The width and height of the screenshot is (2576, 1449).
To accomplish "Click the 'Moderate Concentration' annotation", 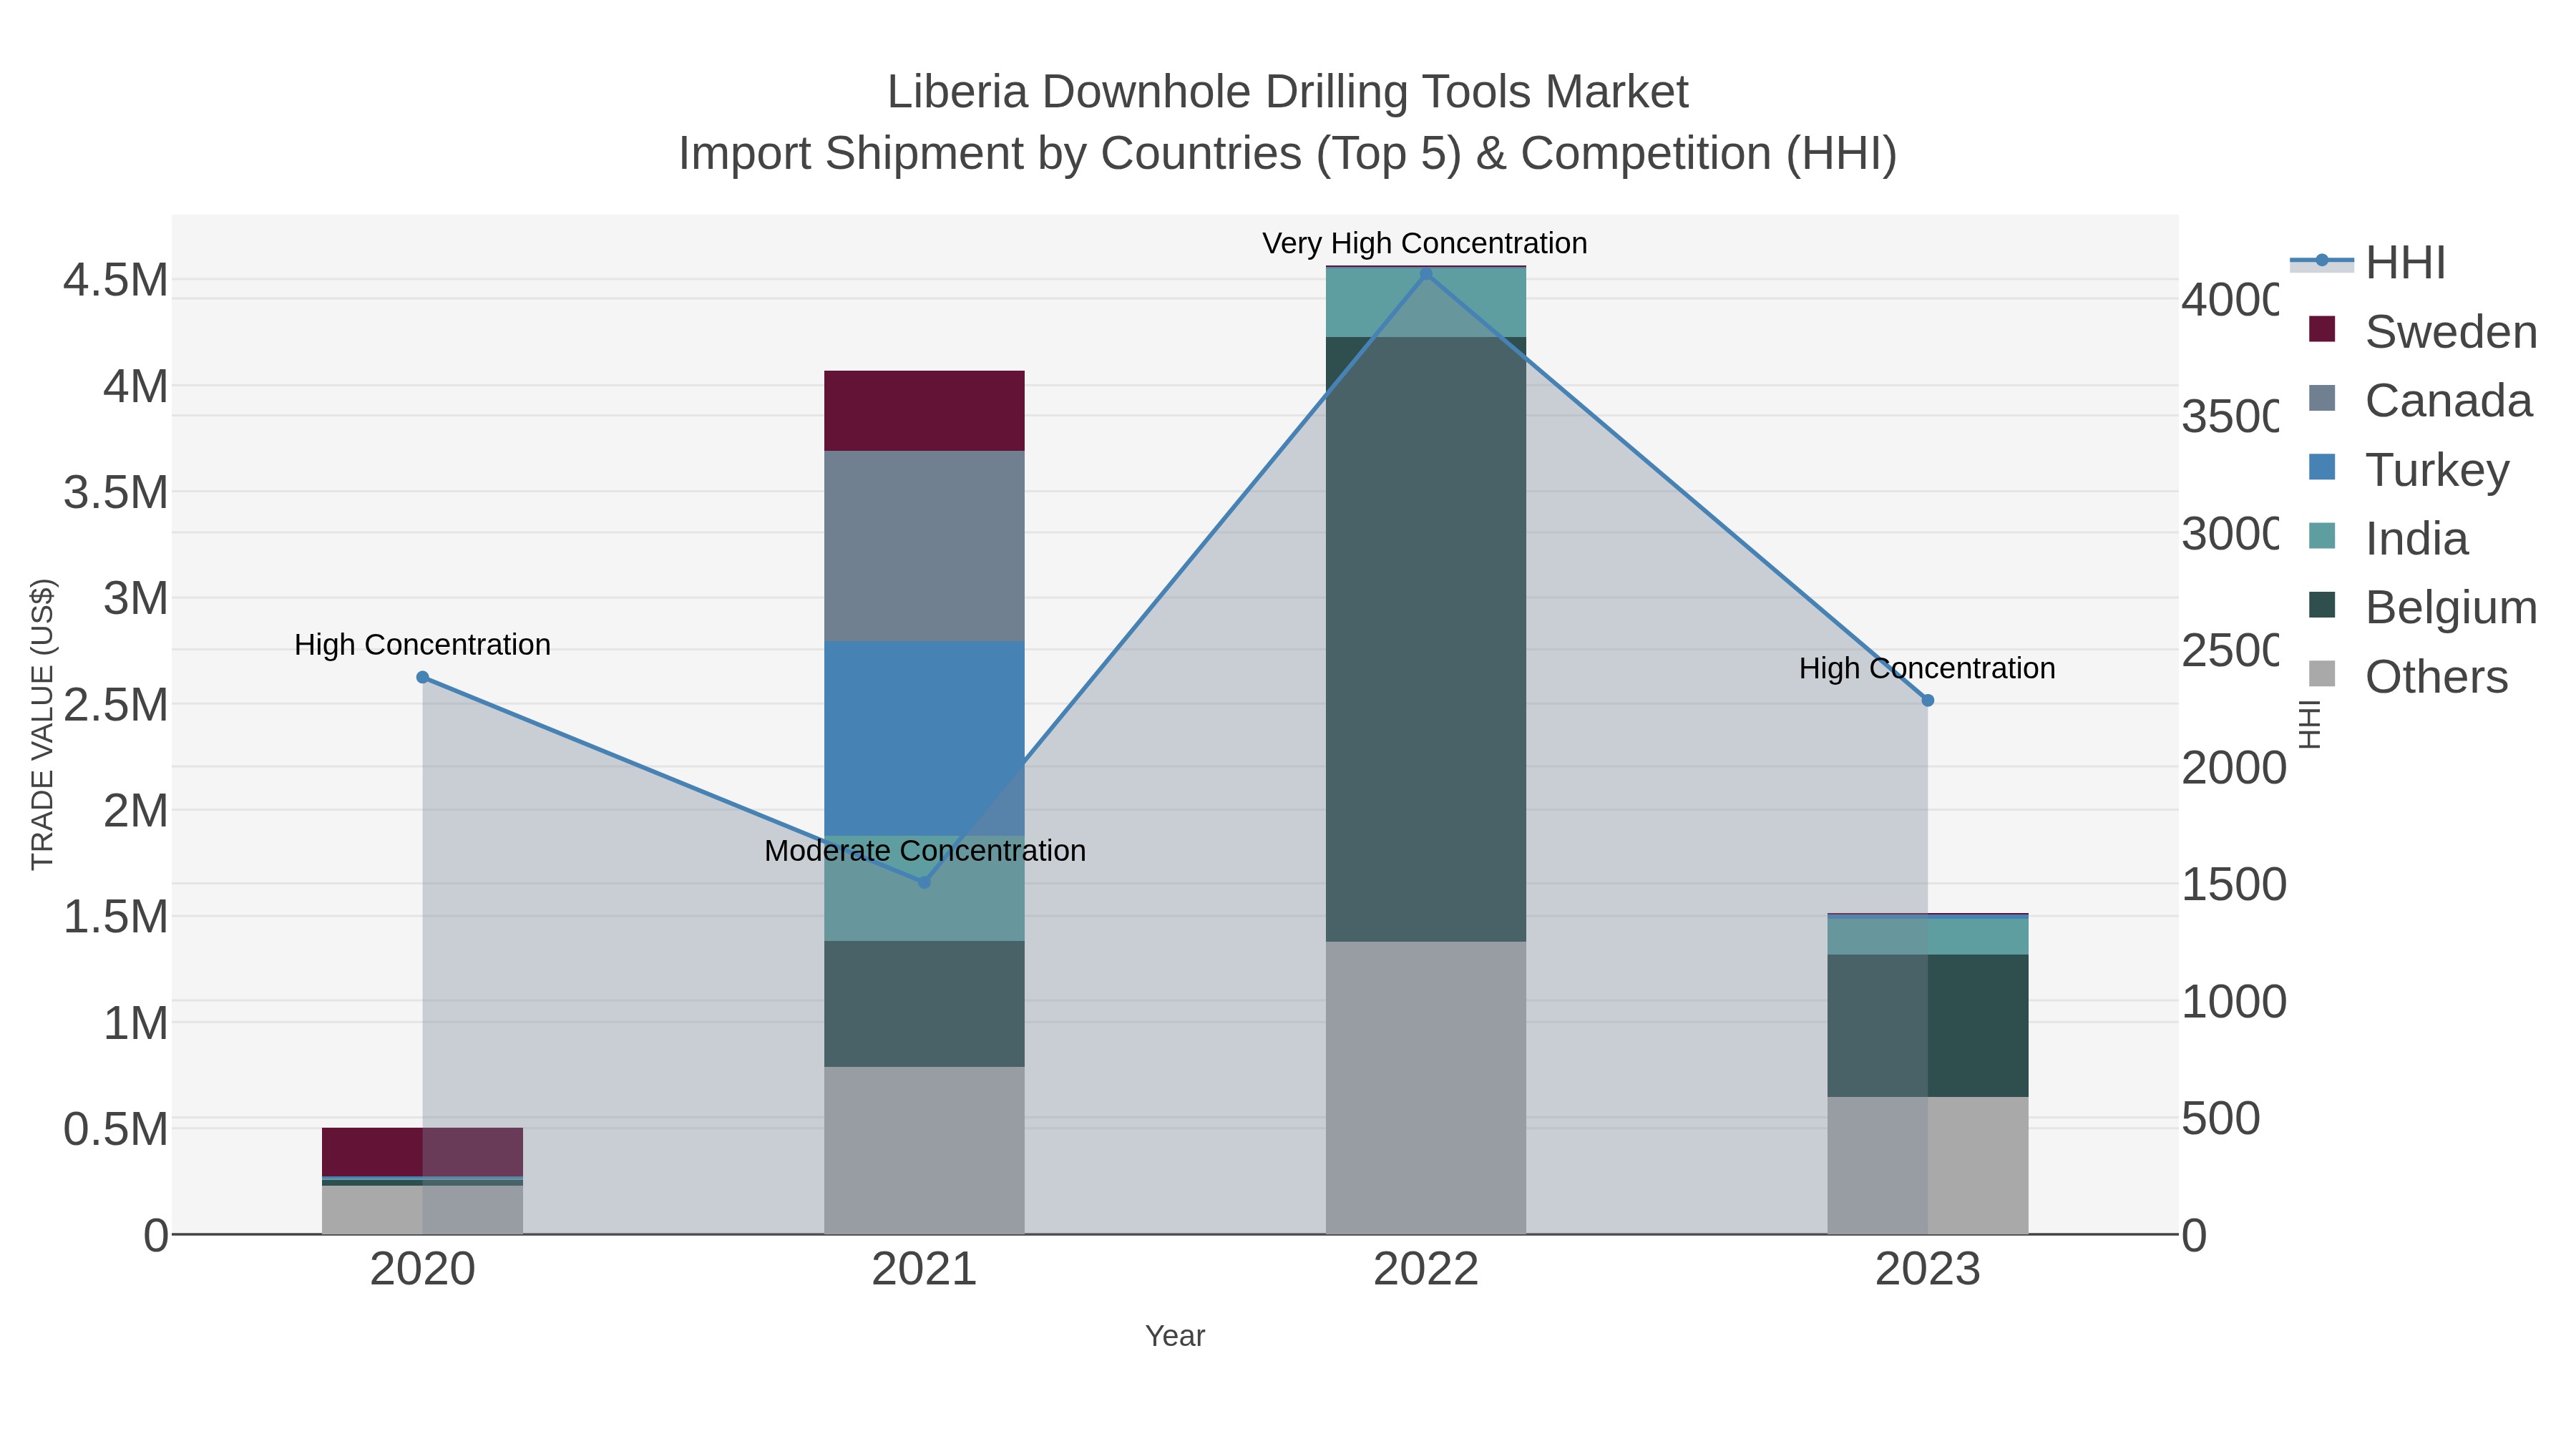I will [x=925, y=851].
